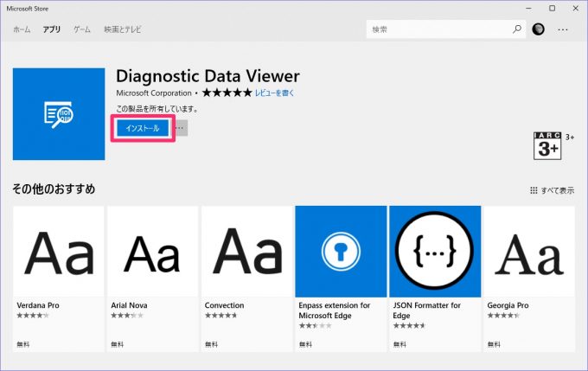Open the ホーム tab
The height and width of the screenshot is (371, 588).
[22, 29]
